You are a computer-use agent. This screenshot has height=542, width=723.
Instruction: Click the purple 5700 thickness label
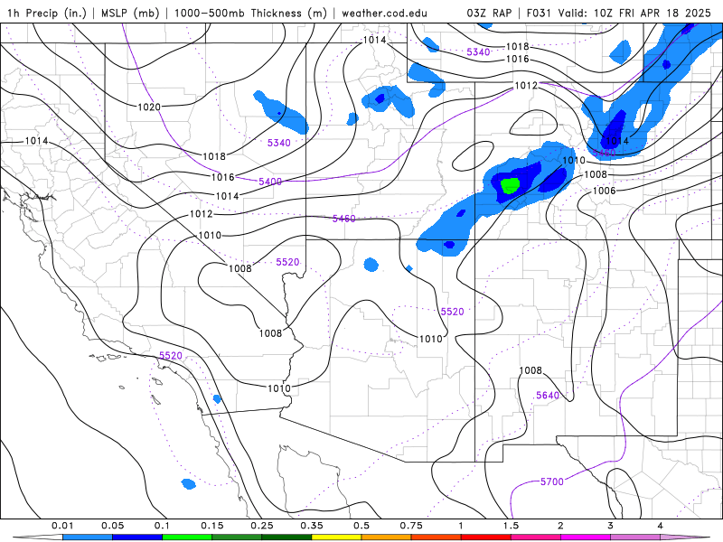click(551, 481)
